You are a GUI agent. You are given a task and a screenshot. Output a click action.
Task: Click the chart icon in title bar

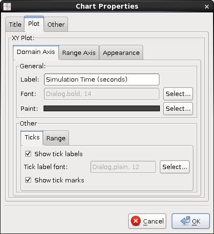coord(7,7)
